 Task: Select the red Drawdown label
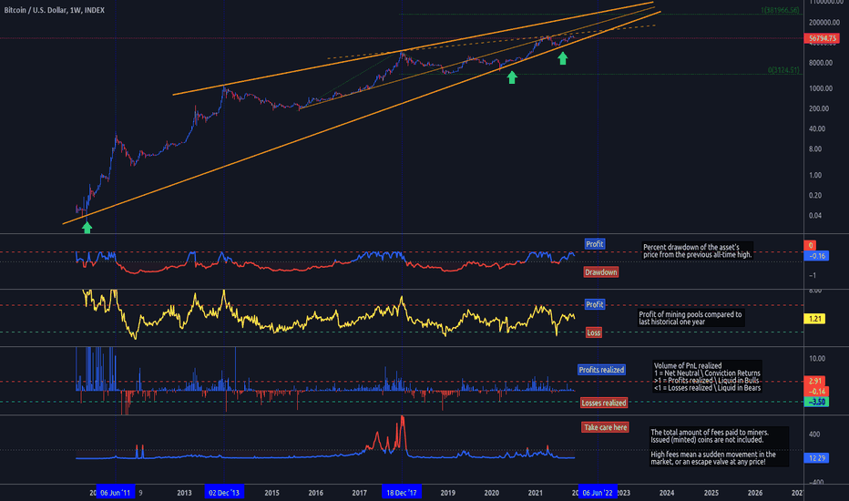pos(600,271)
